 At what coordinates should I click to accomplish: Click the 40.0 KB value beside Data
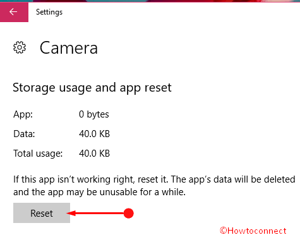94,134
